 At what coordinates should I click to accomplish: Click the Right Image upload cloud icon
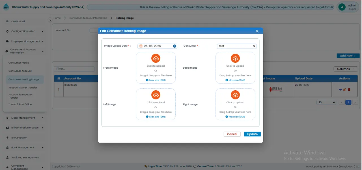coord(235,95)
